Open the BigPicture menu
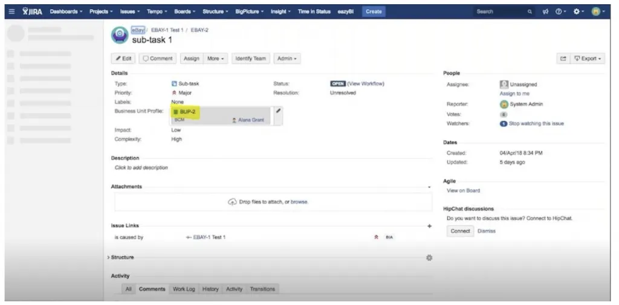The width and height of the screenshot is (619, 305). [x=250, y=11]
